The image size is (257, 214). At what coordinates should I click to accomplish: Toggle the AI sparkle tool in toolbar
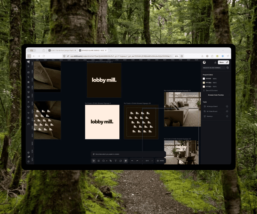126,161
